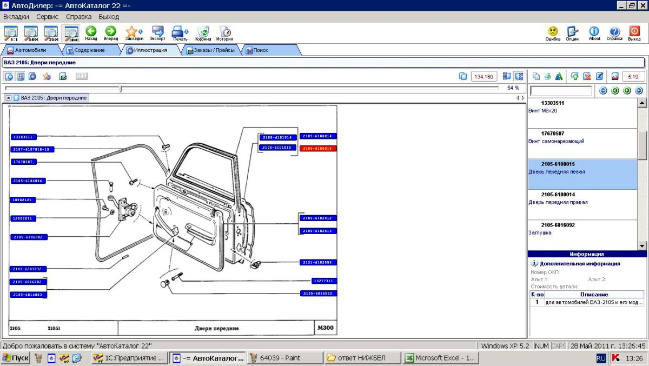This screenshot has width=649, height=366.
Task: Switch to the Поиск tab
Action: pyautogui.click(x=270, y=50)
